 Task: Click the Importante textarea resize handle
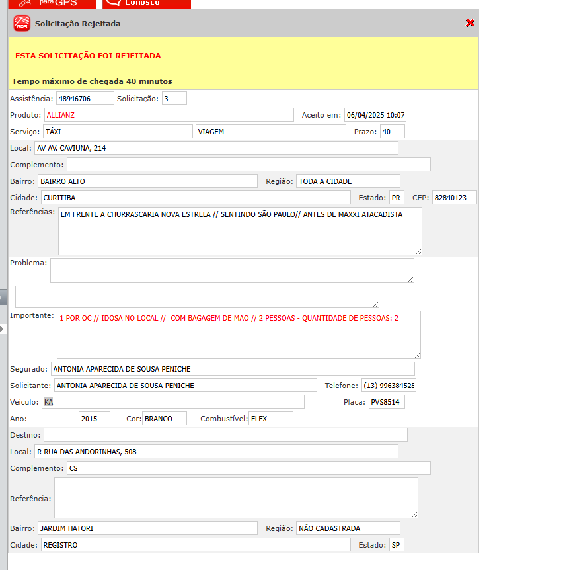point(417,355)
